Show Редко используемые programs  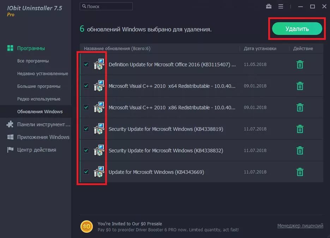pyautogui.click(x=39, y=99)
